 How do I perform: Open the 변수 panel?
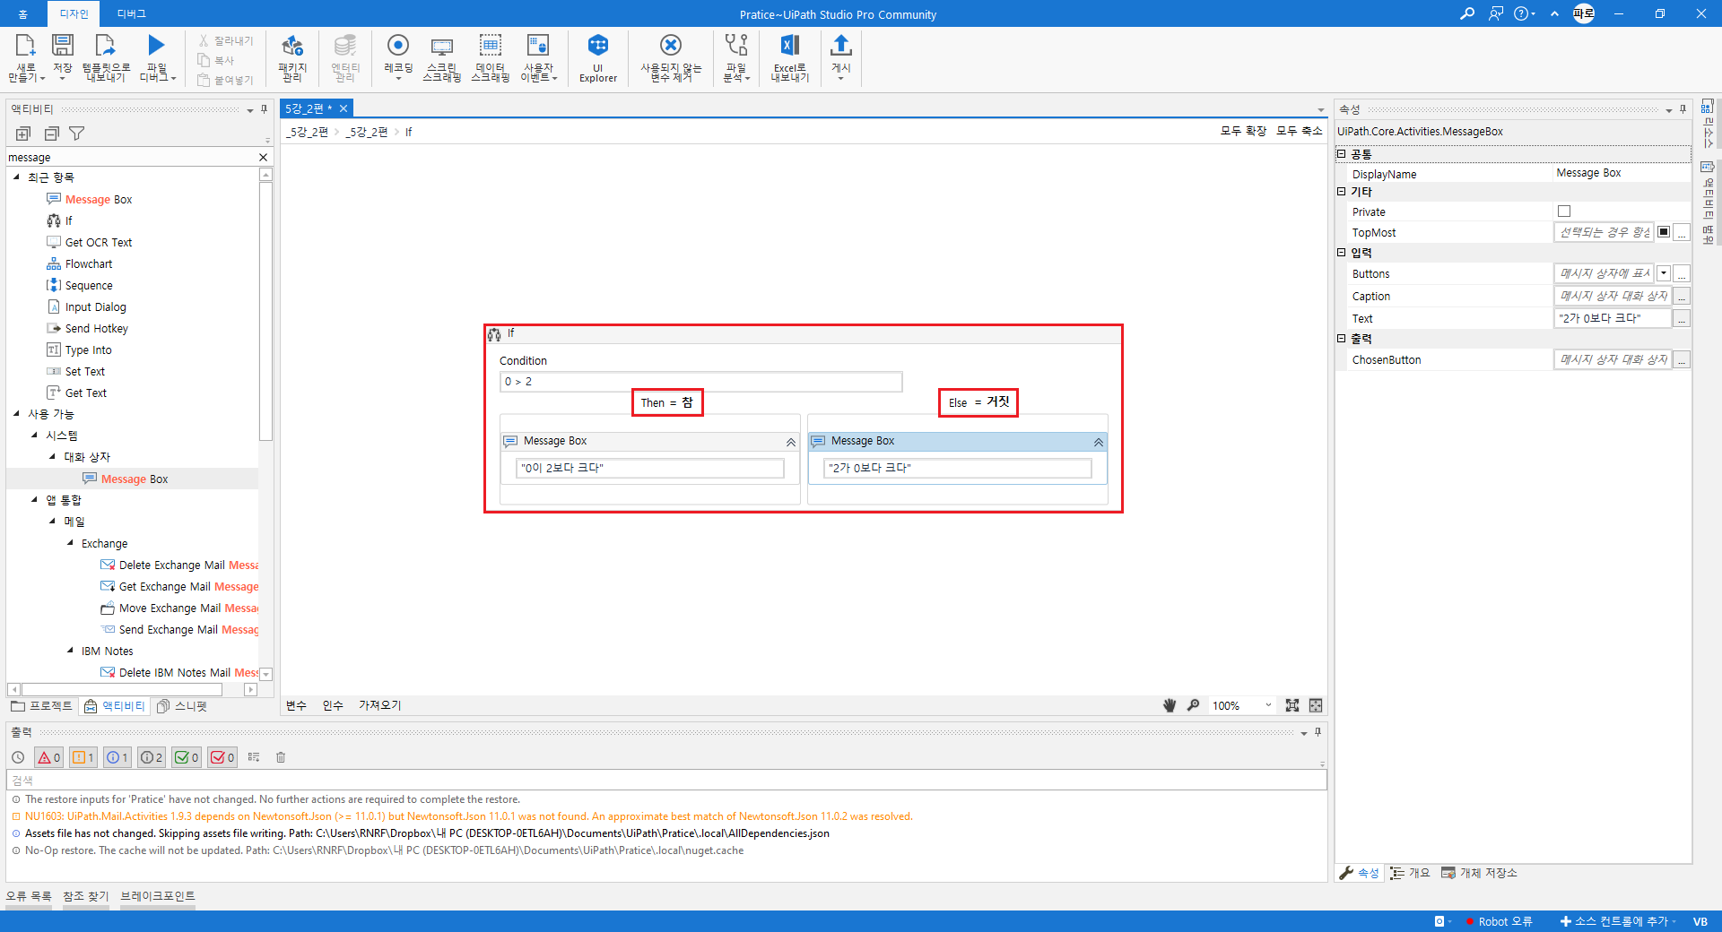click(x=296, y=705)
